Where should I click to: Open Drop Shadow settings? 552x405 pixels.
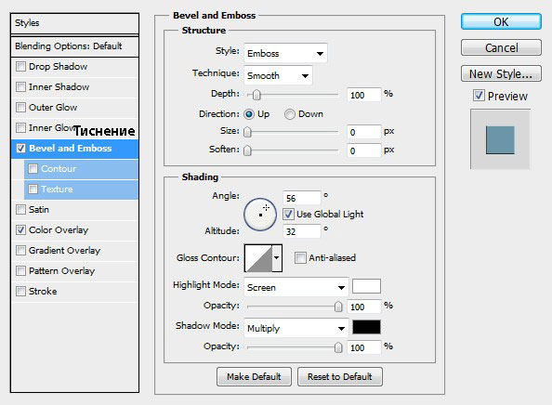click(59, 67)
